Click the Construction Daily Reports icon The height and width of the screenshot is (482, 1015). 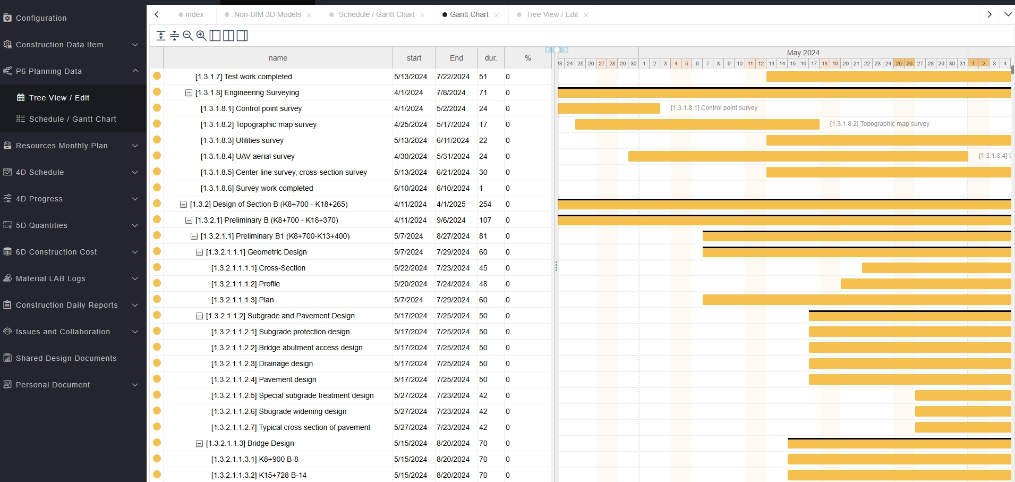[x=7, y=305]
